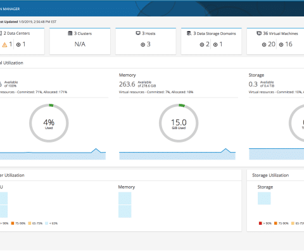Image resolution: width=304 pixels, height=252 pixels.
Task: Click 'Committed: 71%, Allocated: 171%' CPU text
Action: point(42,92)
